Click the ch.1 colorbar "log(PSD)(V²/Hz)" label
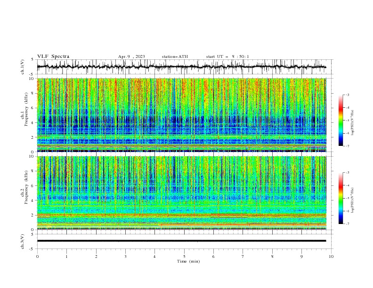 click(353, 123)
